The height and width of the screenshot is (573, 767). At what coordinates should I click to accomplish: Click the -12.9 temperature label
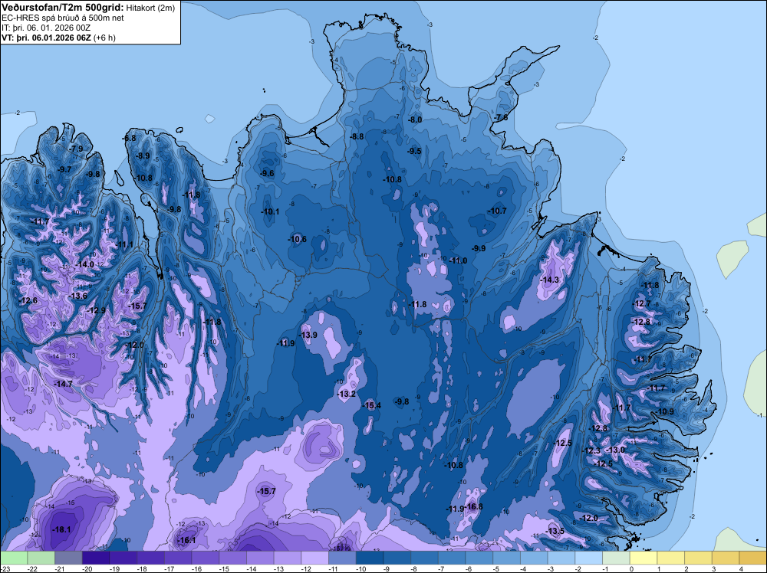tap(96, 310)
